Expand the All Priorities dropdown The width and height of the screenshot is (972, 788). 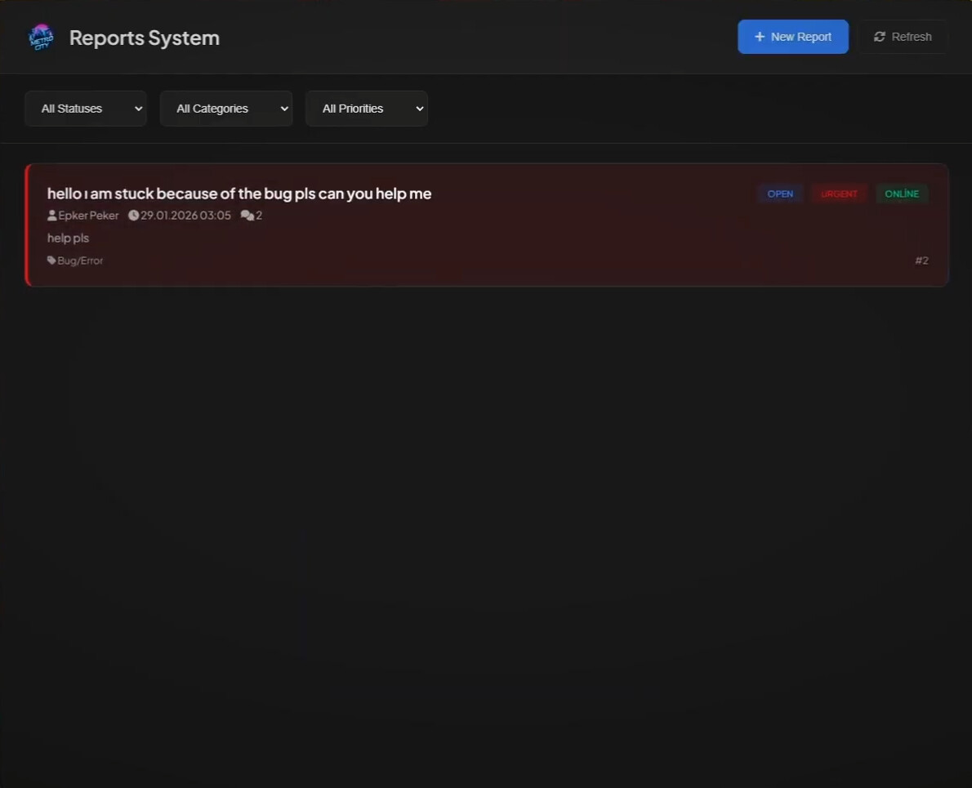tap(367, 109)
